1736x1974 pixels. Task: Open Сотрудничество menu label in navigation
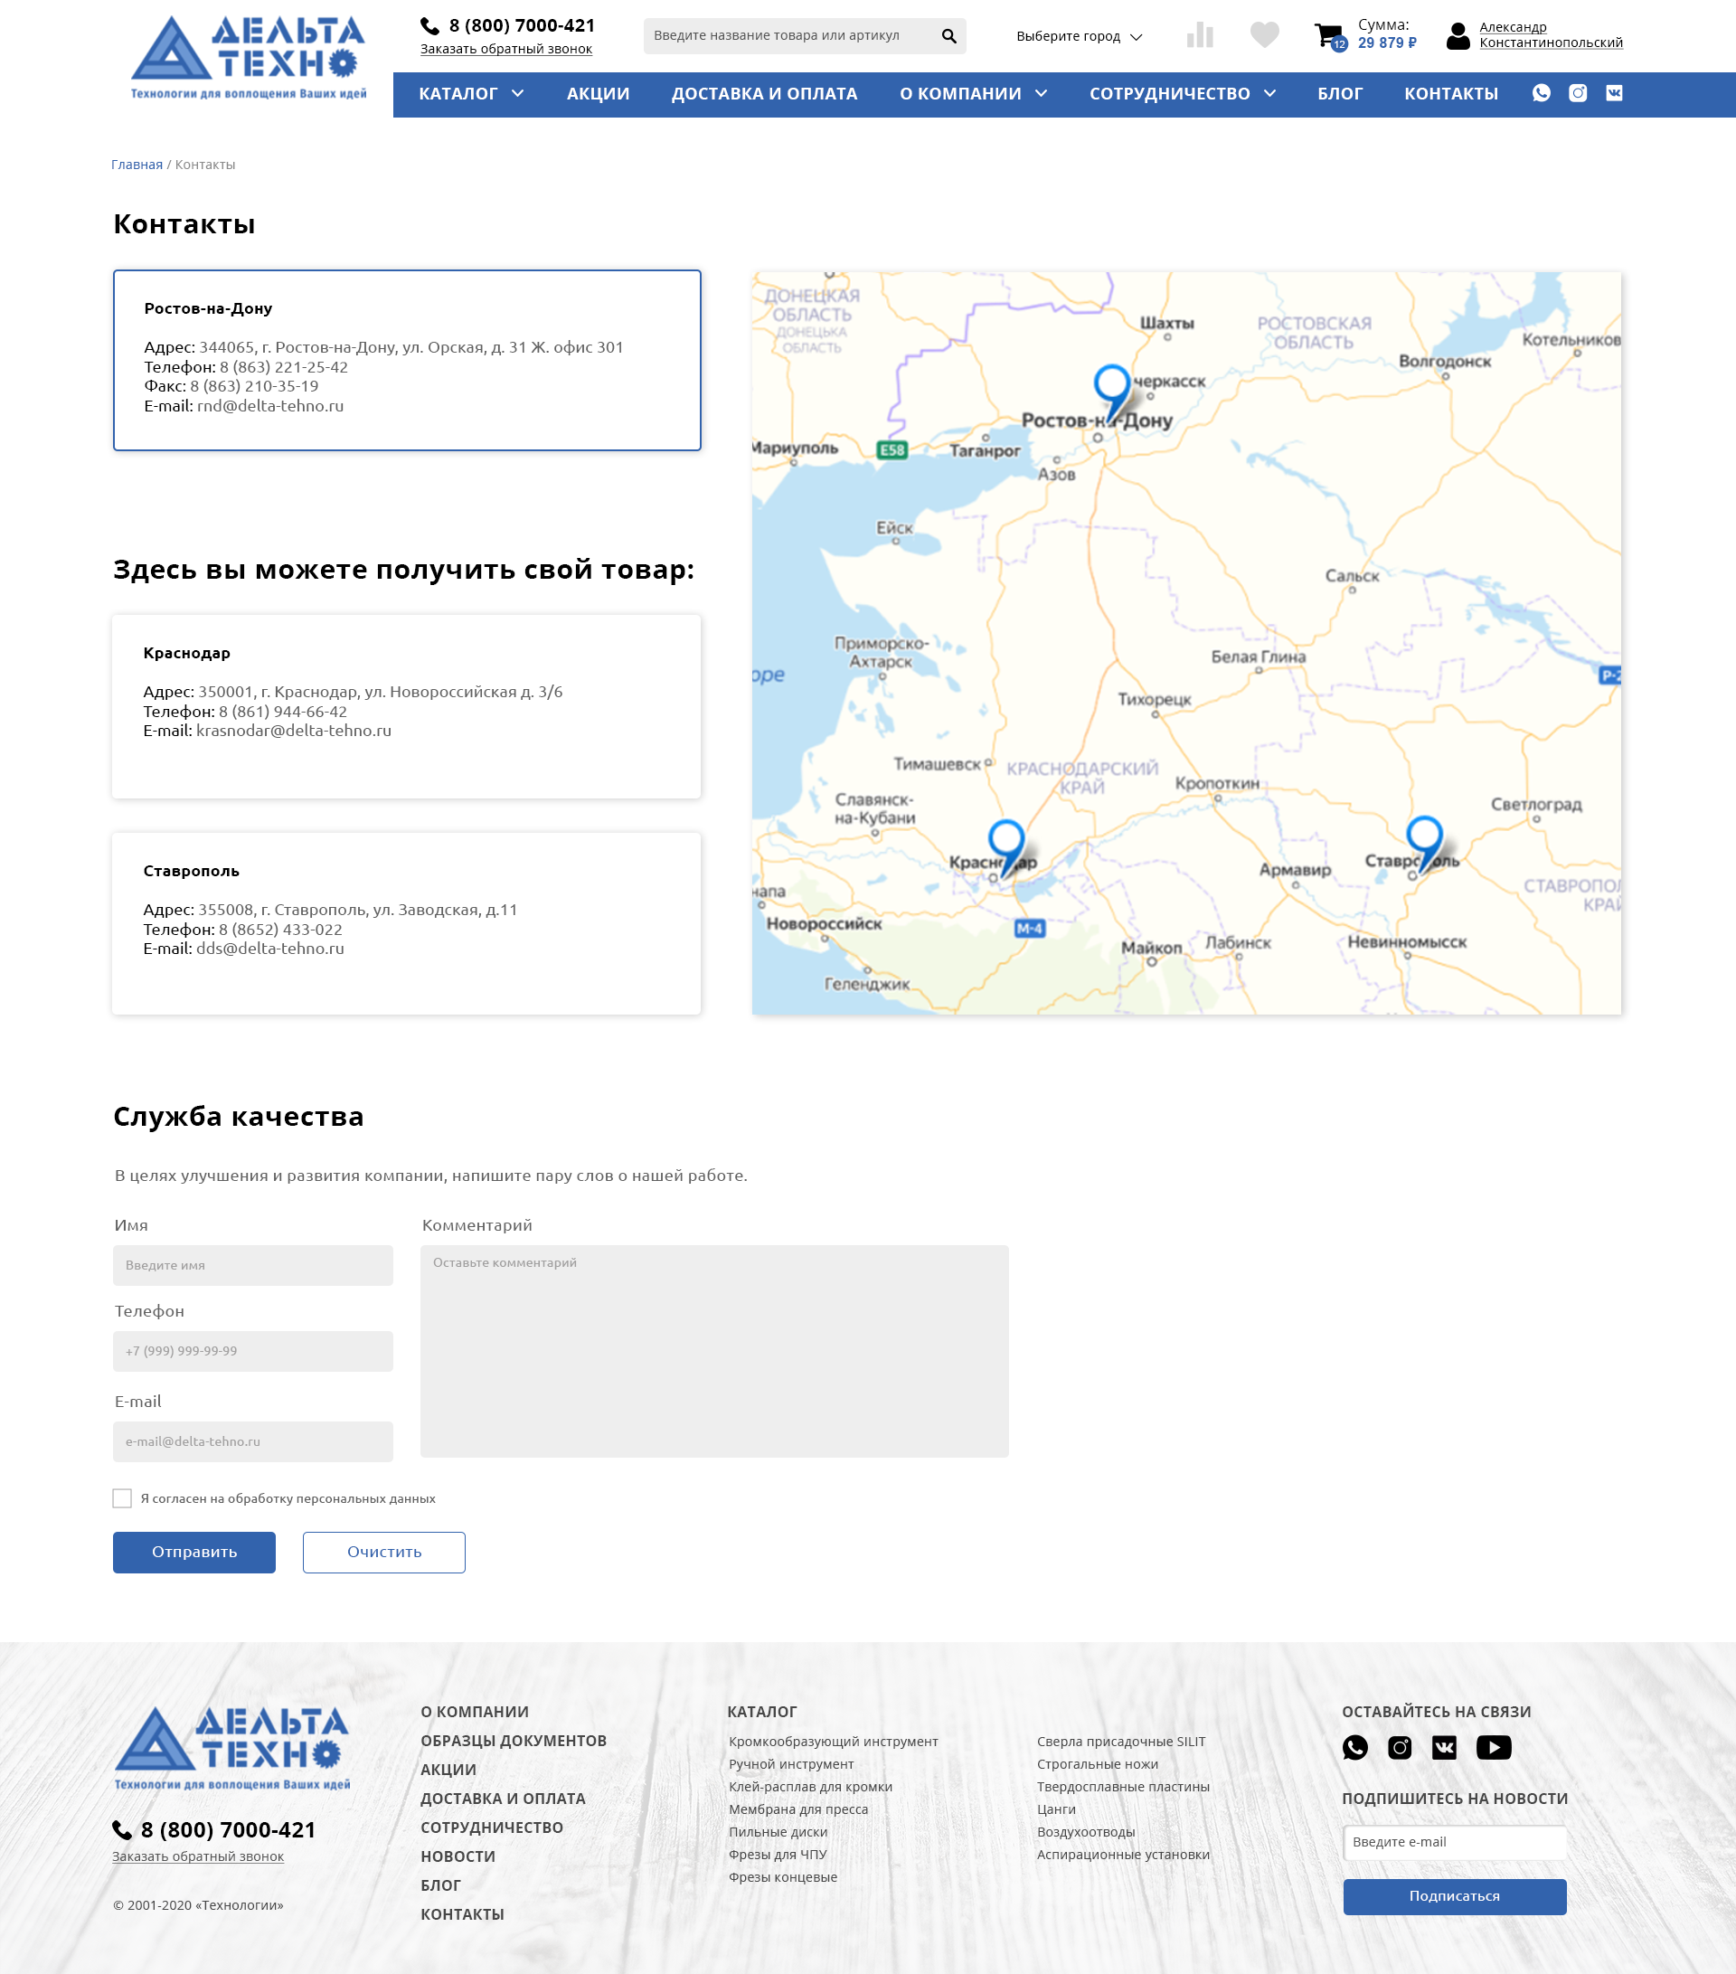pos(1169,94)
